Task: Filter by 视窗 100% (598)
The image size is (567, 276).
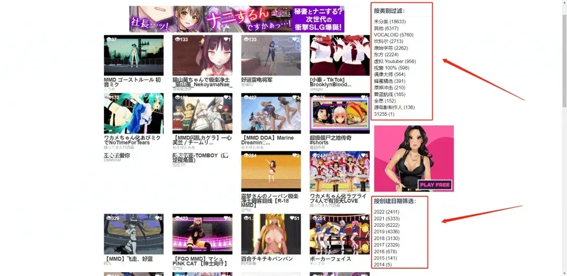Action: [x=391, y=68]
